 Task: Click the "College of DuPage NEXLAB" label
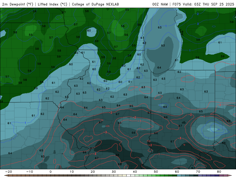[x=95, y=4]
